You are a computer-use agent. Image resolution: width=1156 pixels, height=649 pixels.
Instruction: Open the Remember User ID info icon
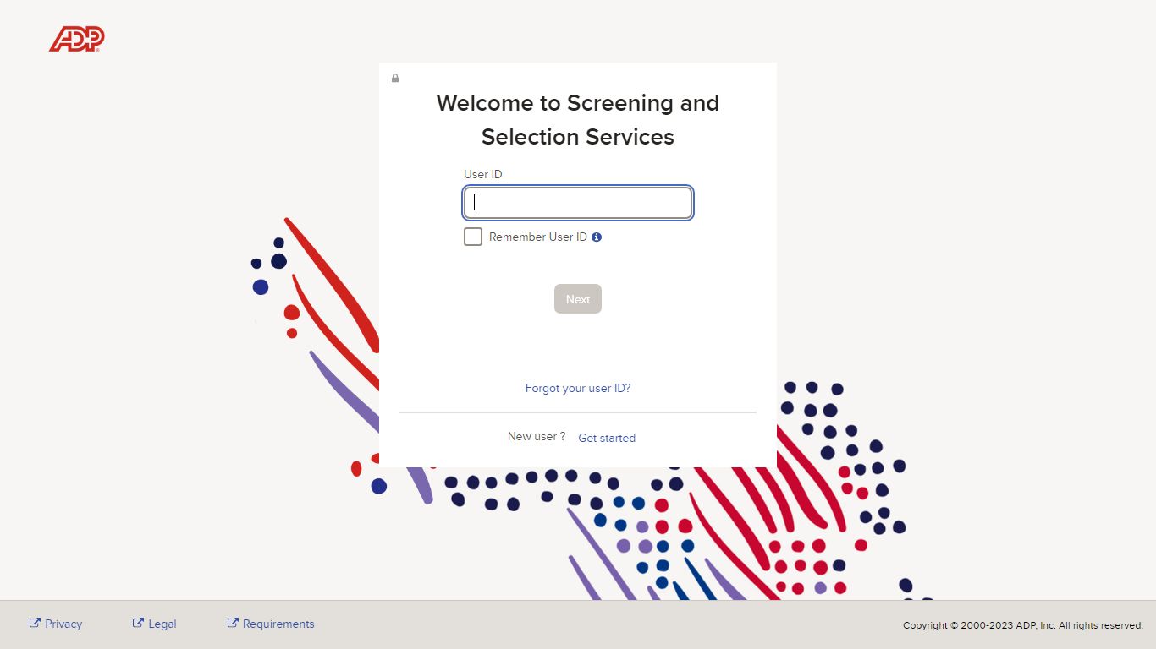[x=597, y=237]
